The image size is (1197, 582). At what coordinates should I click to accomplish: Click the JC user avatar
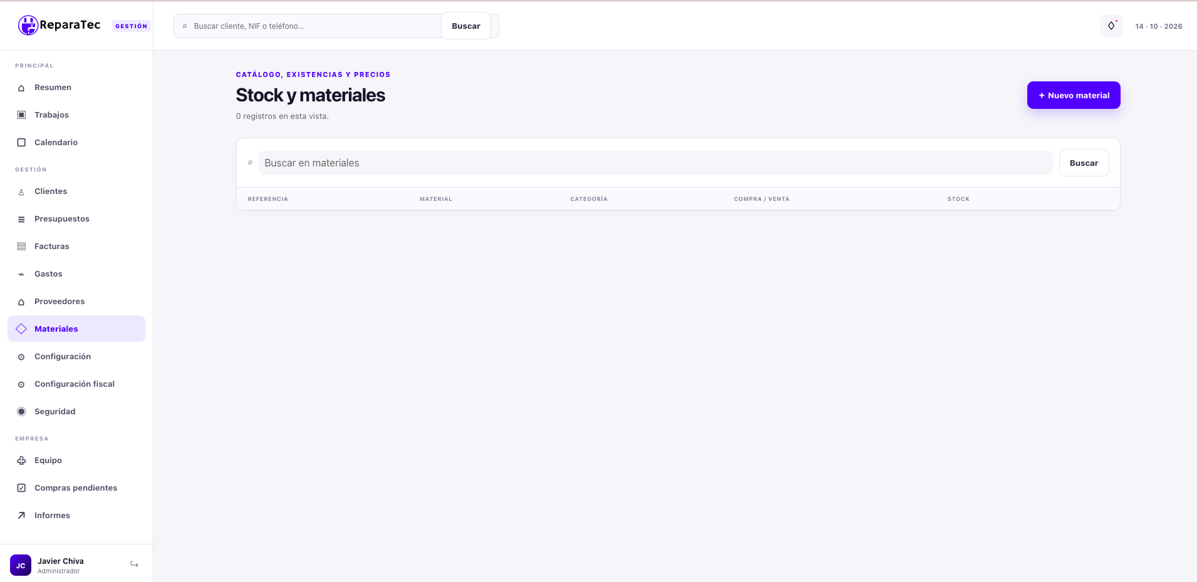click(x=21, y=565)
